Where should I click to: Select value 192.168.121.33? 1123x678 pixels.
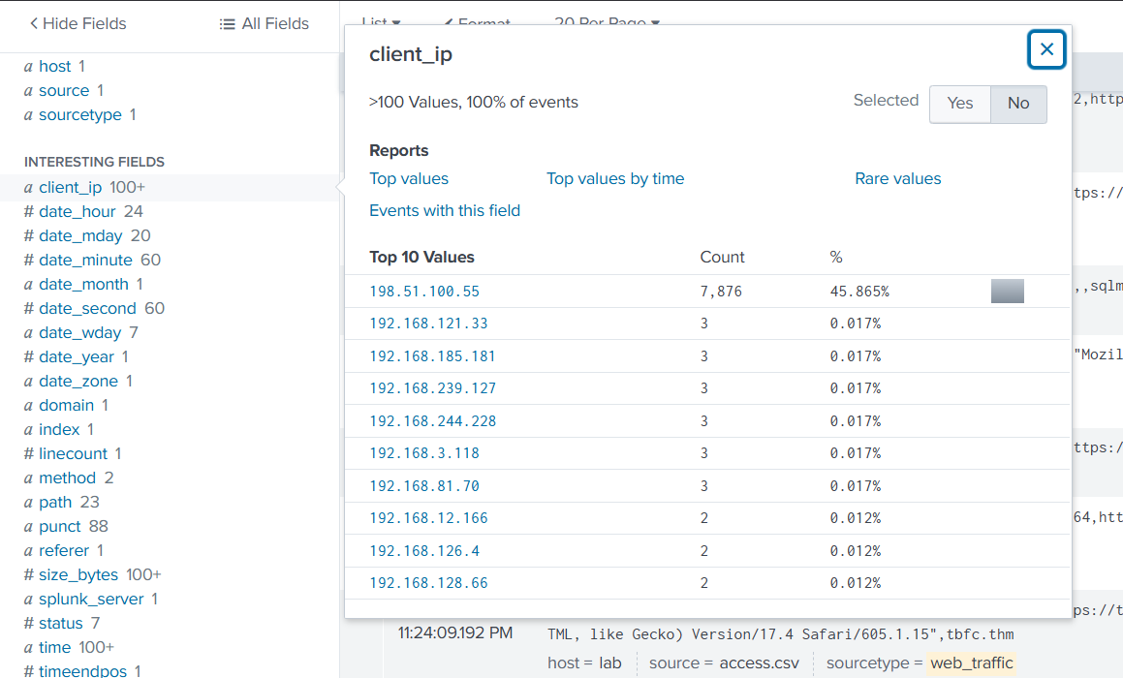coord(428,324)
